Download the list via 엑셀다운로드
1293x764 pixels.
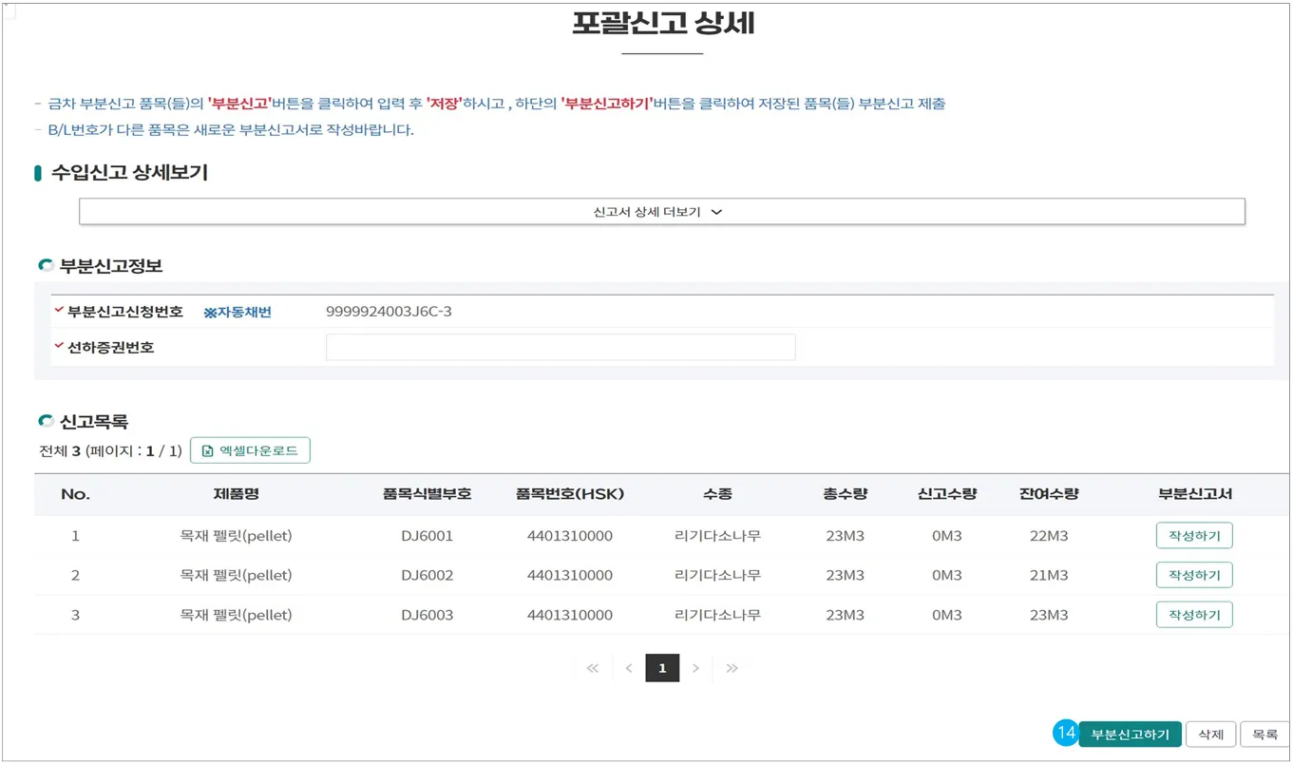(x=250, y=450)
